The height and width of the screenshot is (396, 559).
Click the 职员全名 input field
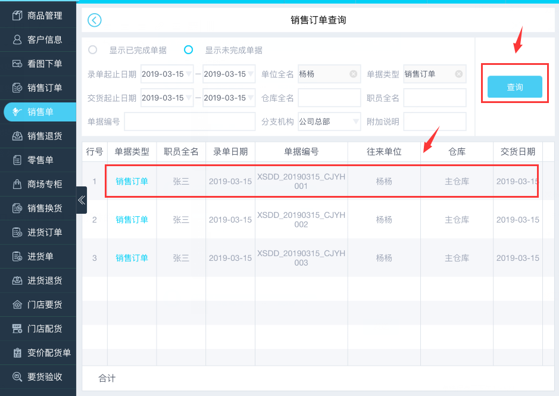pos(435,98)
